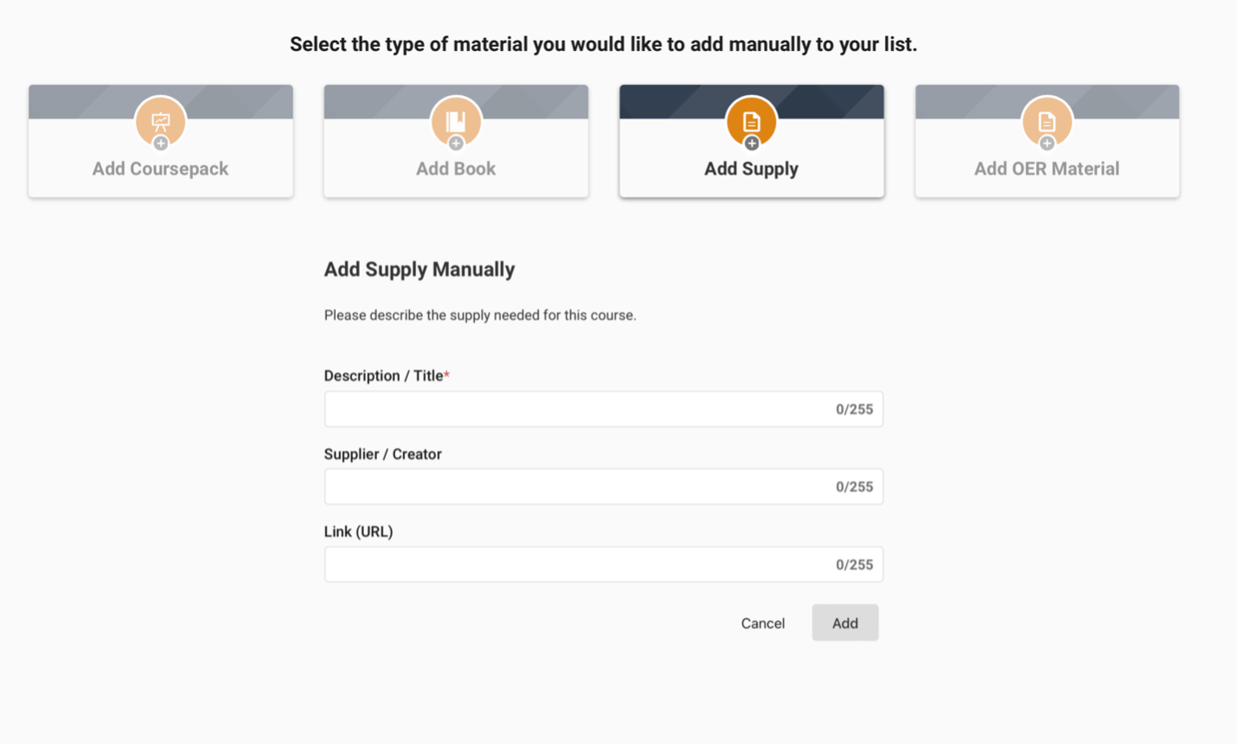The height and width of the screenshot is (747, 1237).
Task: Open the Add OER Material label
Action: point(1047,169)
